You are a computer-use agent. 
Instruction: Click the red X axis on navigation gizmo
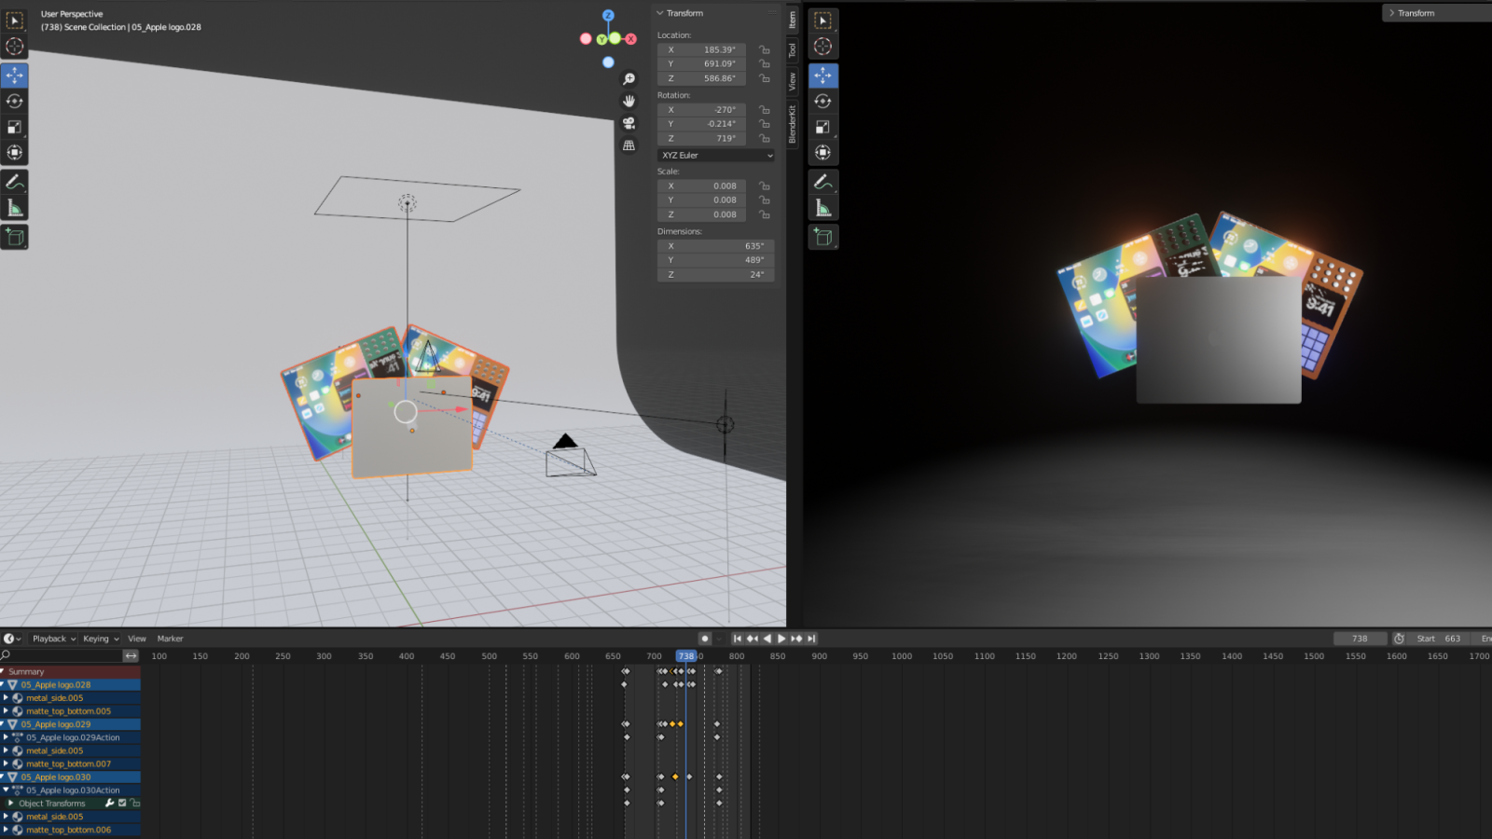(x=631, y=39)
